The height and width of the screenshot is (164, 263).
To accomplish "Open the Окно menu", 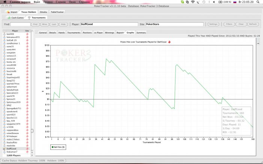I will [72, 2].
